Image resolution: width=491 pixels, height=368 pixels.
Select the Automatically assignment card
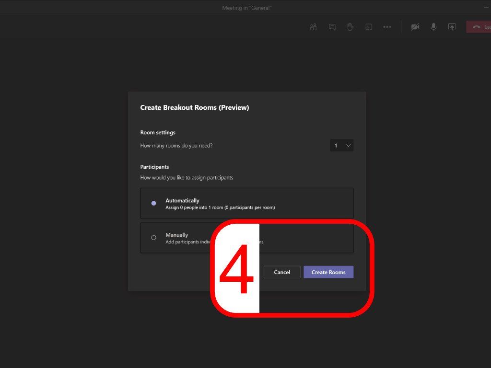206,203
